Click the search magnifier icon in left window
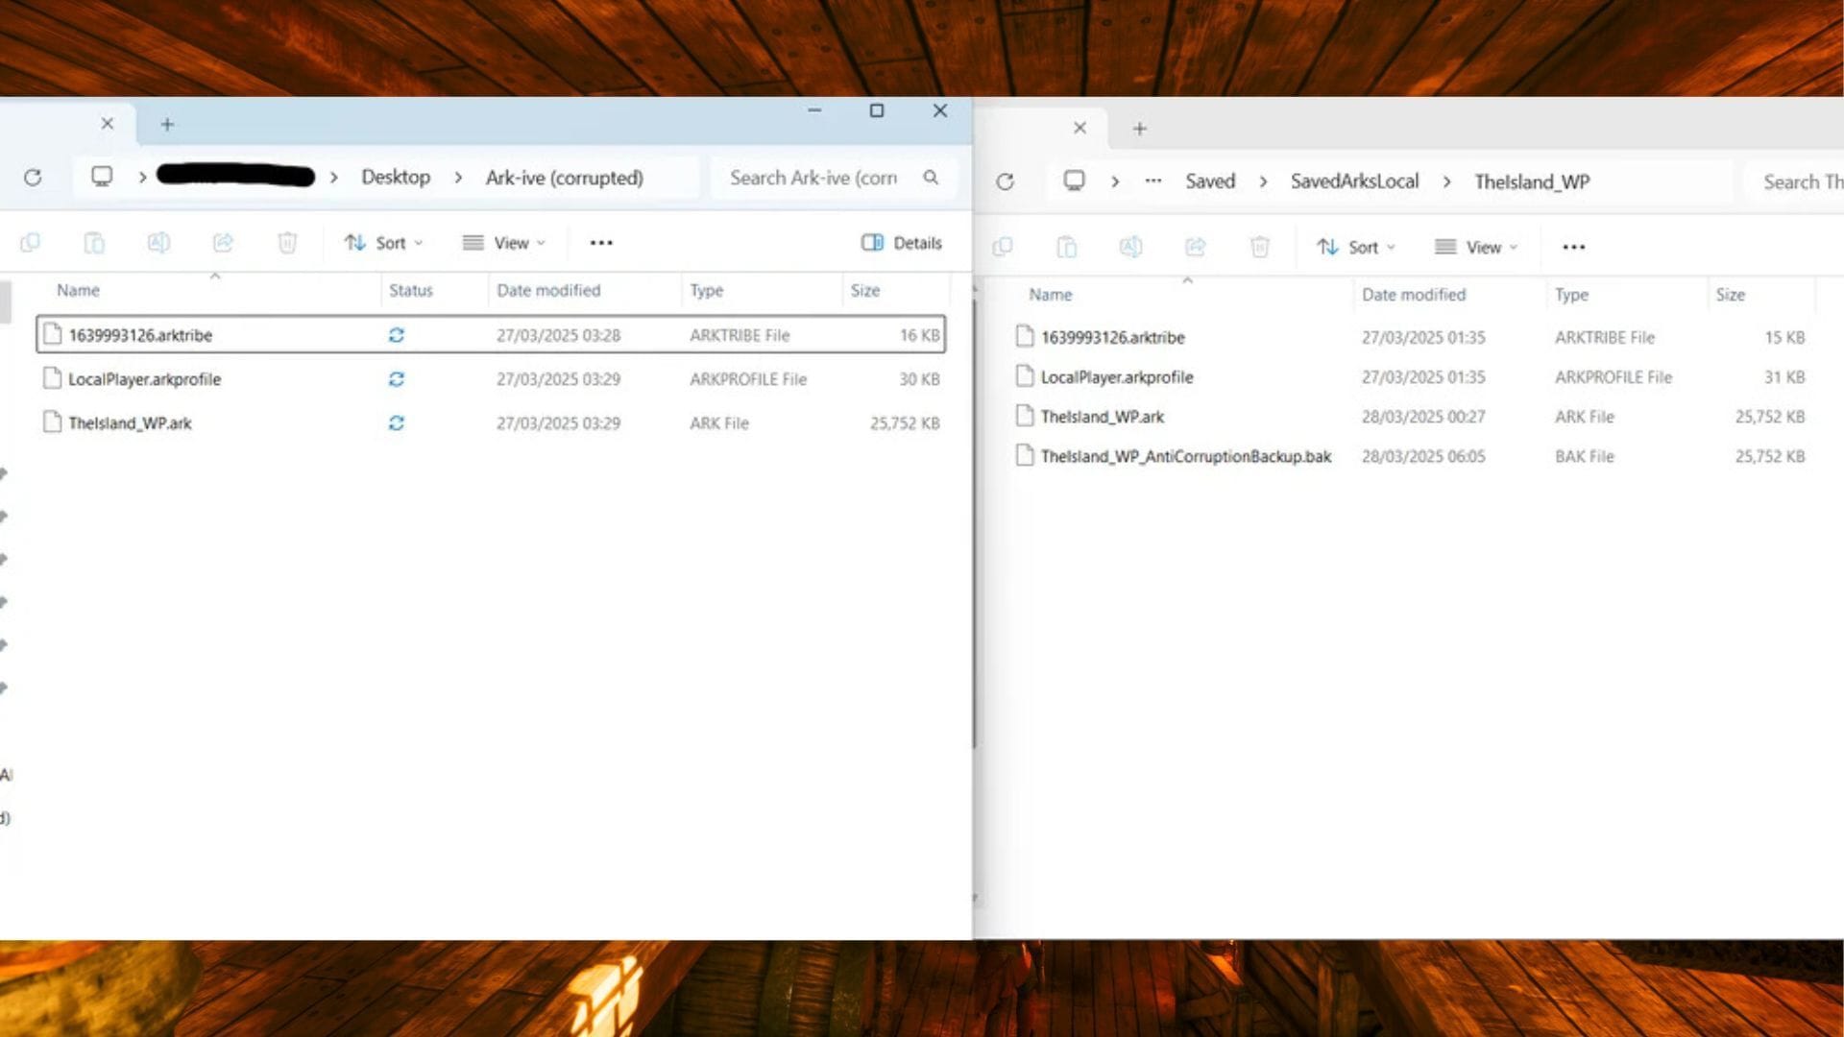The width and height of the screenshot is (1844, 1037). (931, 178)
